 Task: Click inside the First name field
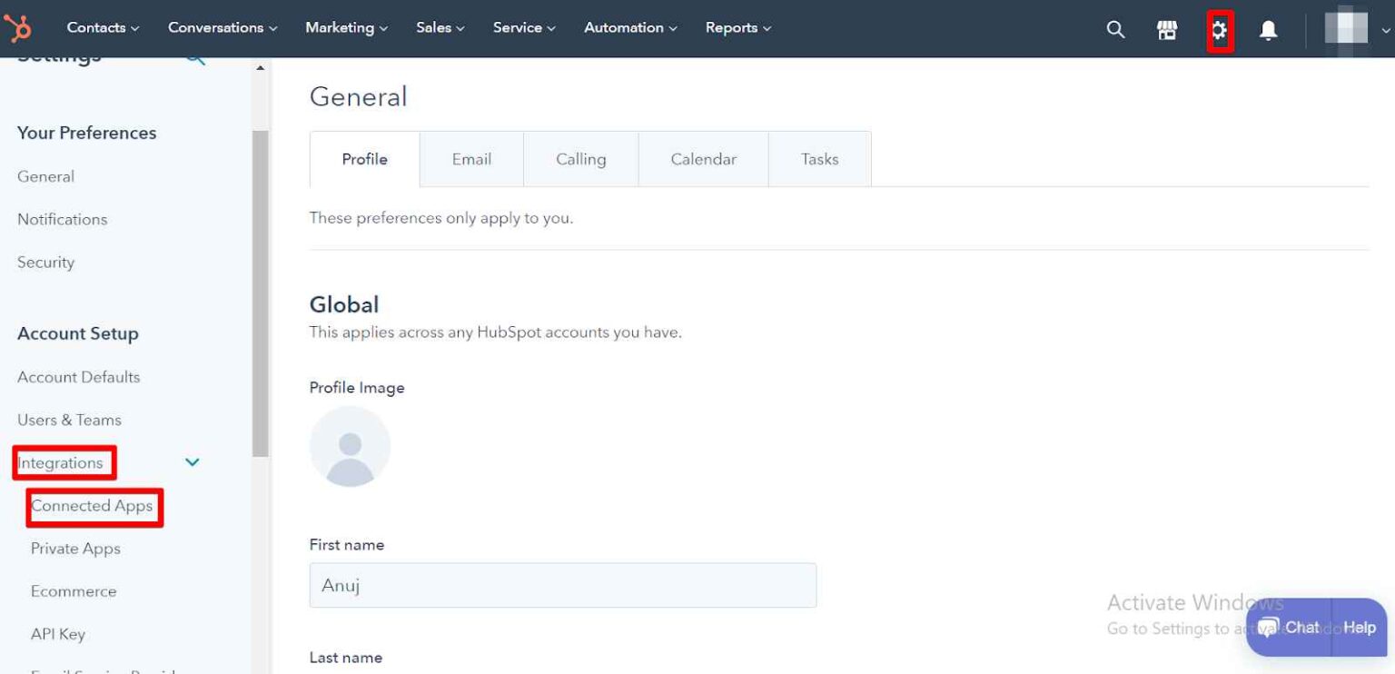(x=562, y=585)
